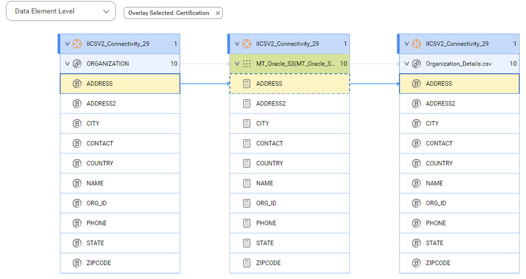The height and width of the screenshot is (279, 526).
Task: Click STATE column icon in Organization_Details.csv
Action: 417,243
